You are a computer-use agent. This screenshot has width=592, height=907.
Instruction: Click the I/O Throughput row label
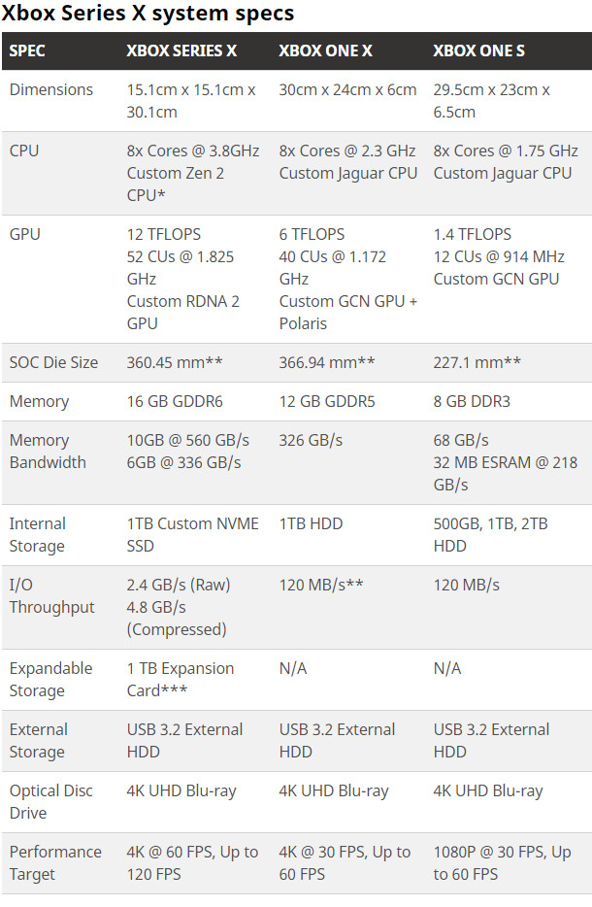point(51,596)
